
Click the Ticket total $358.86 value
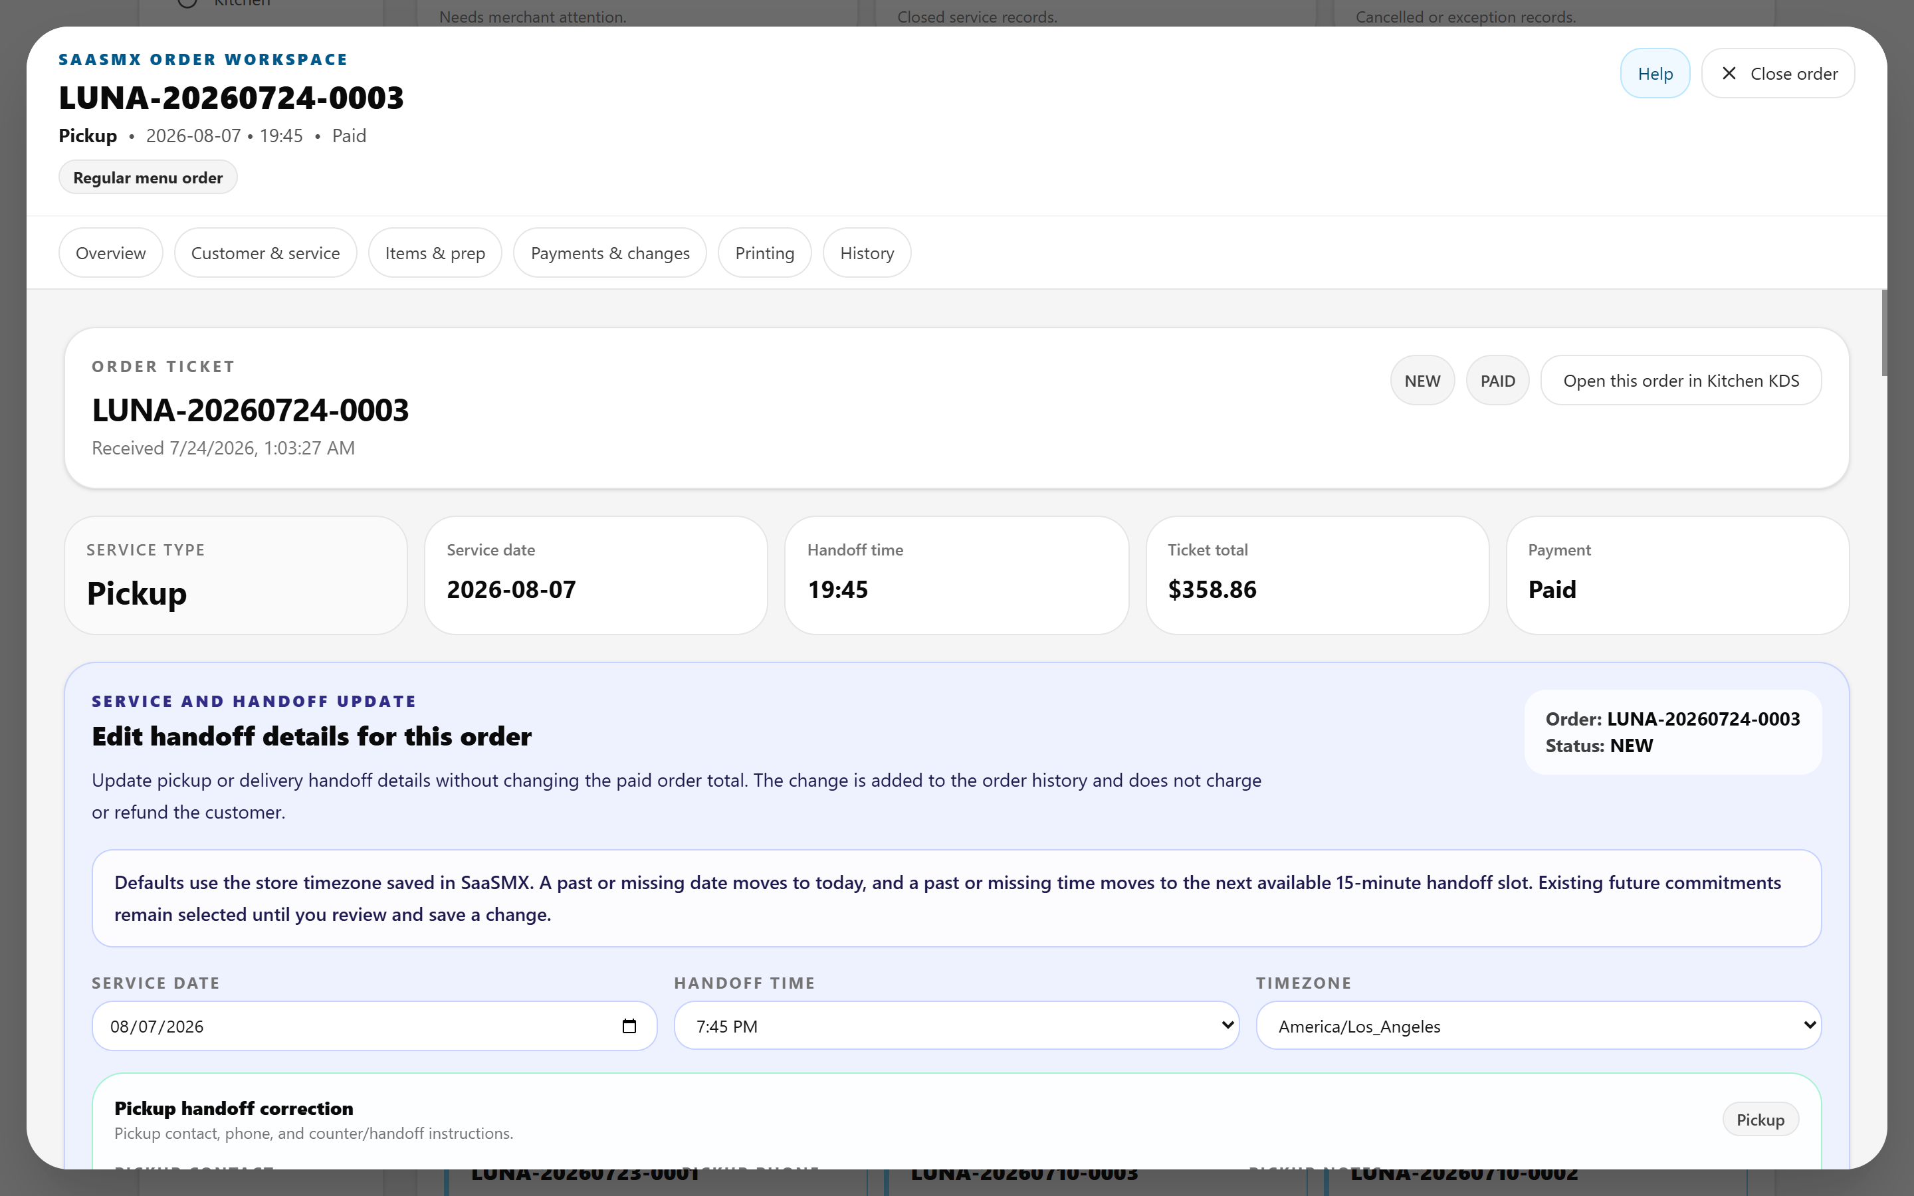point(1212,589)
